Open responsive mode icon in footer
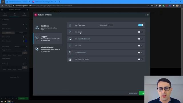 point(13,98)
